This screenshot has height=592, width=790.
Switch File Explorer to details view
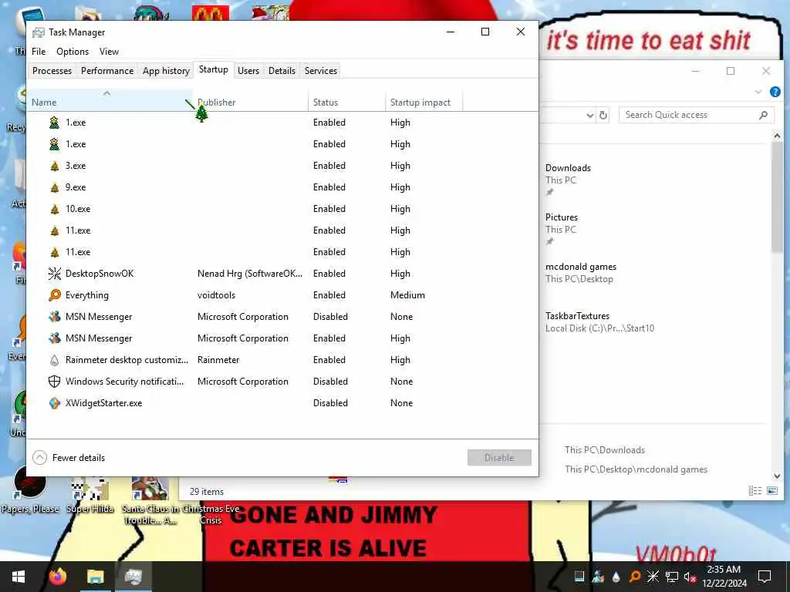coord(755,490)
